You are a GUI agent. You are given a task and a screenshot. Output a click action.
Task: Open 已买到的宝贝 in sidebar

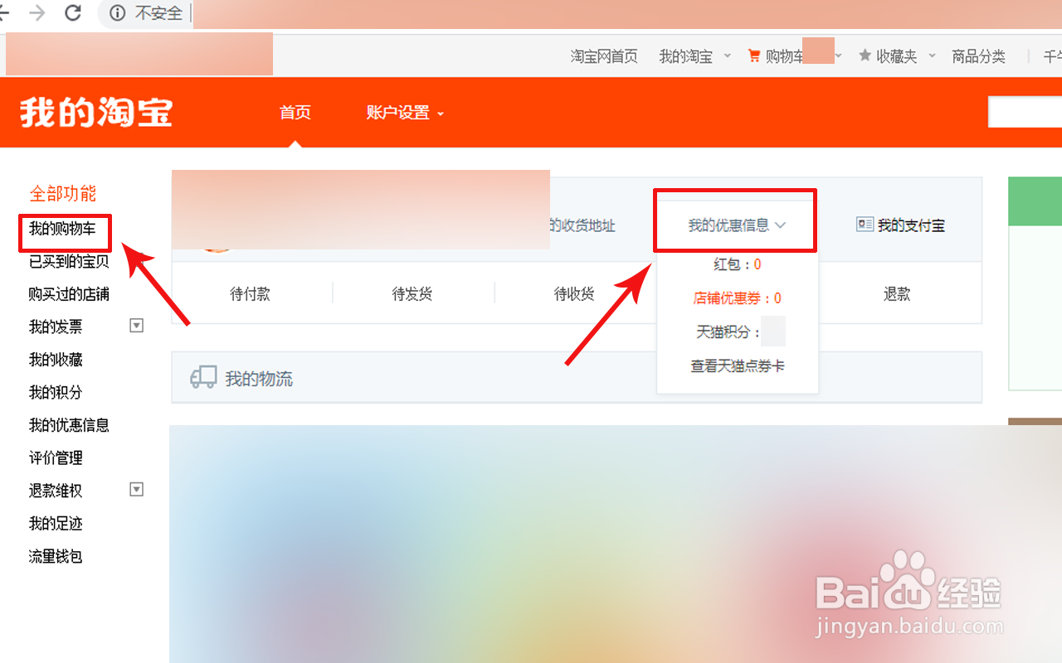coord(69,262)
